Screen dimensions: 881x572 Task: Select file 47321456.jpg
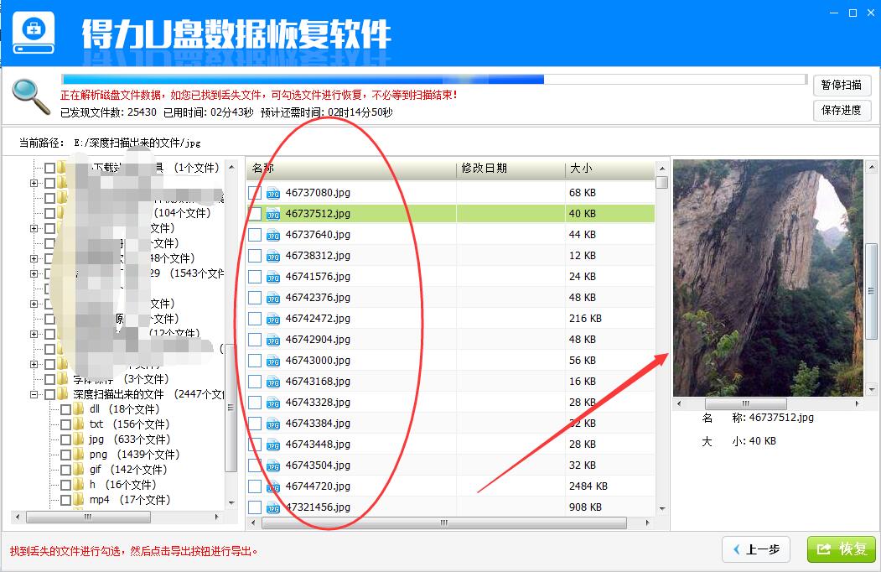[318, 507]
